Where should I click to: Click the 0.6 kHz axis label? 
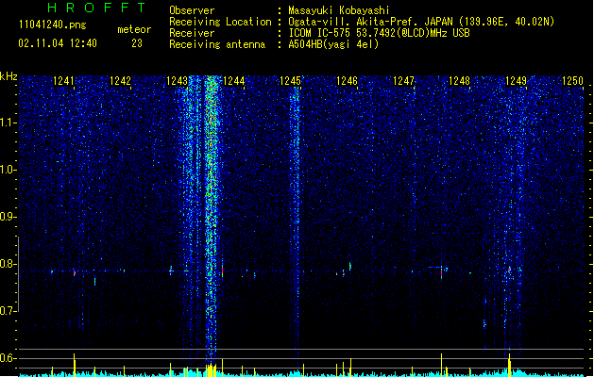point(8,358)
